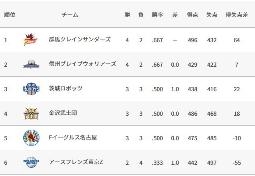Open the Fイーグルス名古屋 team page

click(73, 138)
